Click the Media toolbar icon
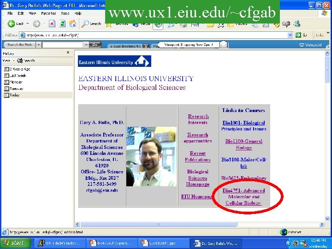 (142, 24)
